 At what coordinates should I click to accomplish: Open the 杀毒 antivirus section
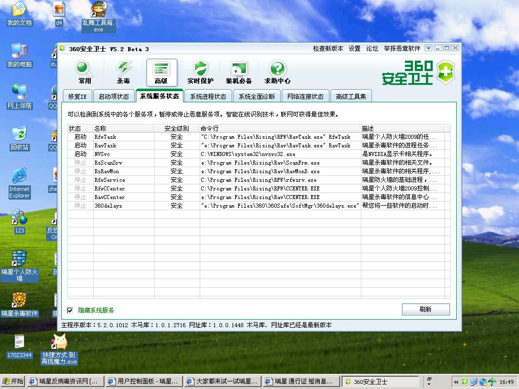(x=123, y=72)
